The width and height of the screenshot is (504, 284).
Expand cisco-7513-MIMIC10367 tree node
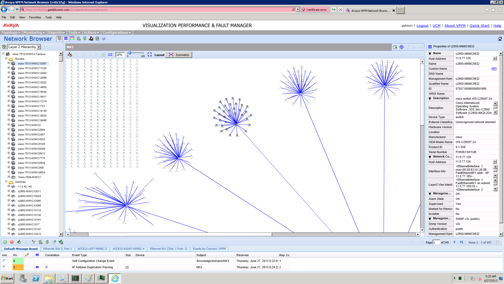pyautogui.click(x=9, y=63)
